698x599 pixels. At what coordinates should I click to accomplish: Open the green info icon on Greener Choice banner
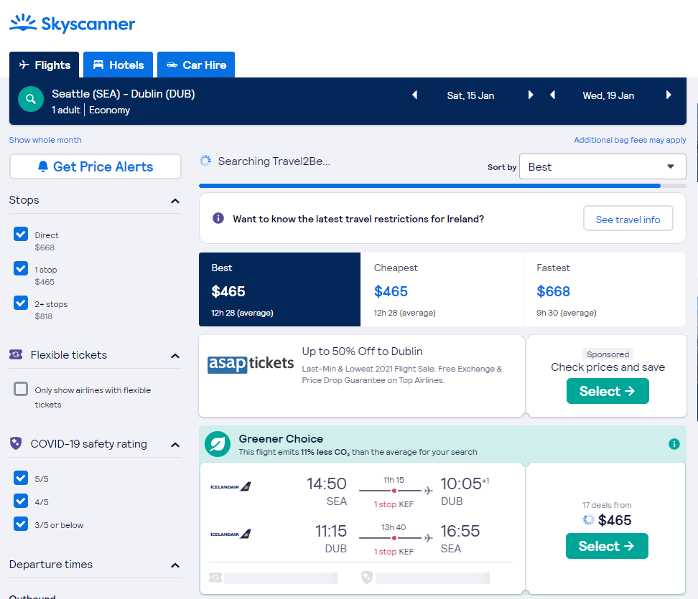point(674,444)
